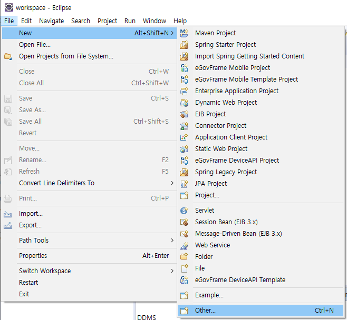
Task: Click the Open Projects from File System icon
Action: tap(8, 56)
